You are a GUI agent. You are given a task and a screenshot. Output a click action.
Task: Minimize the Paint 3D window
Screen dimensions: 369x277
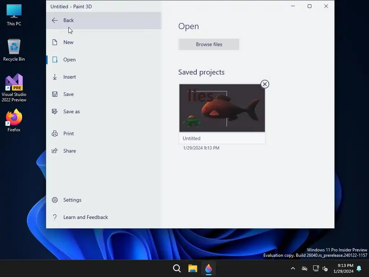point(293,6)
